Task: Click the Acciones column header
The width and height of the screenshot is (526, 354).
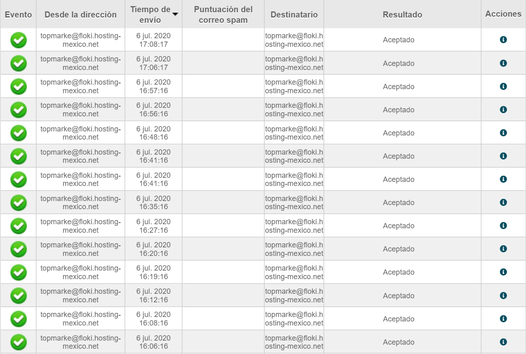Action: 503,14
